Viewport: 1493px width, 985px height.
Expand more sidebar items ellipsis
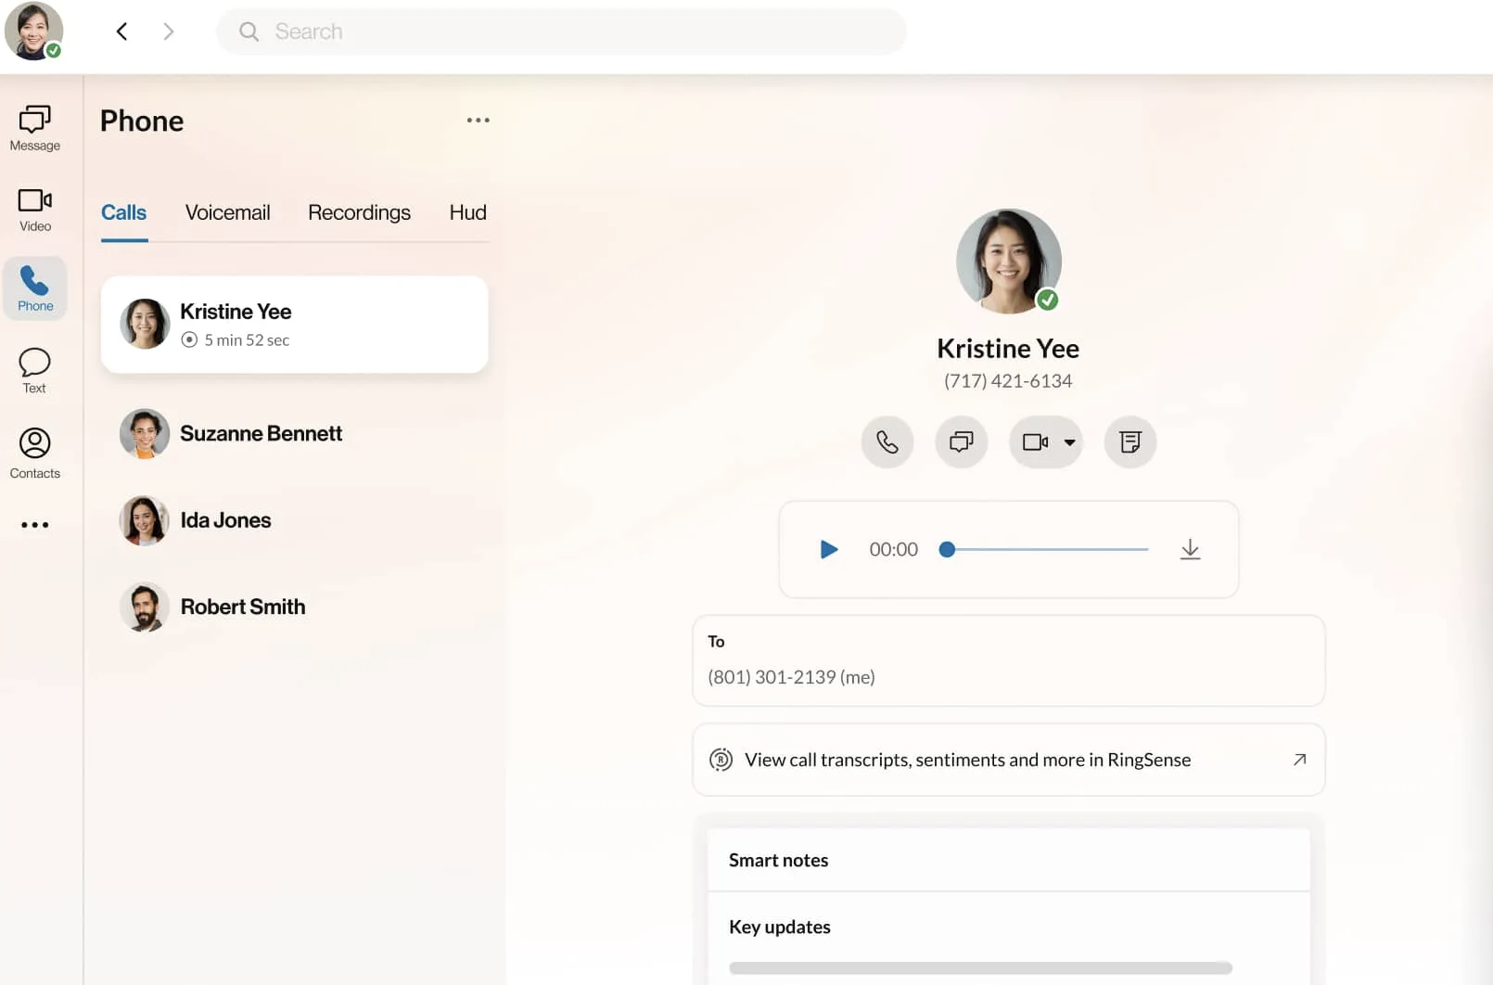34,525
